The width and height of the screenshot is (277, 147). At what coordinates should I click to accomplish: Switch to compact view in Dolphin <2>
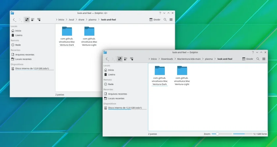pyautogui.click(x=33, y=19)
